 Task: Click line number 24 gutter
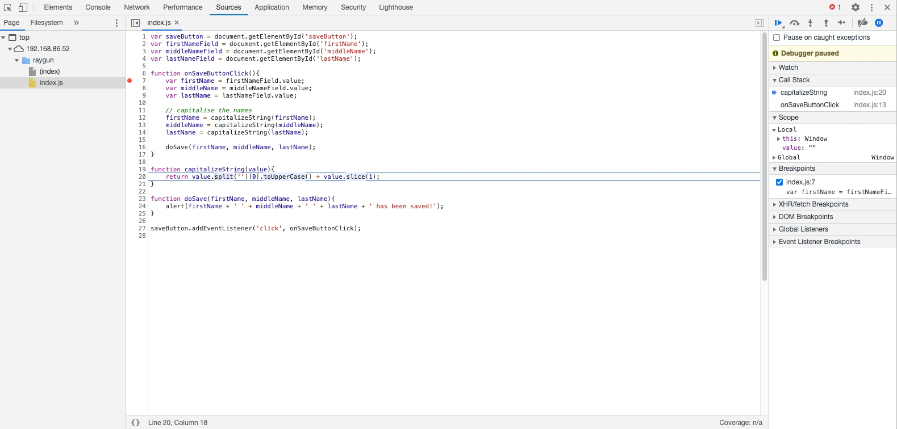[x=142, y=206]
